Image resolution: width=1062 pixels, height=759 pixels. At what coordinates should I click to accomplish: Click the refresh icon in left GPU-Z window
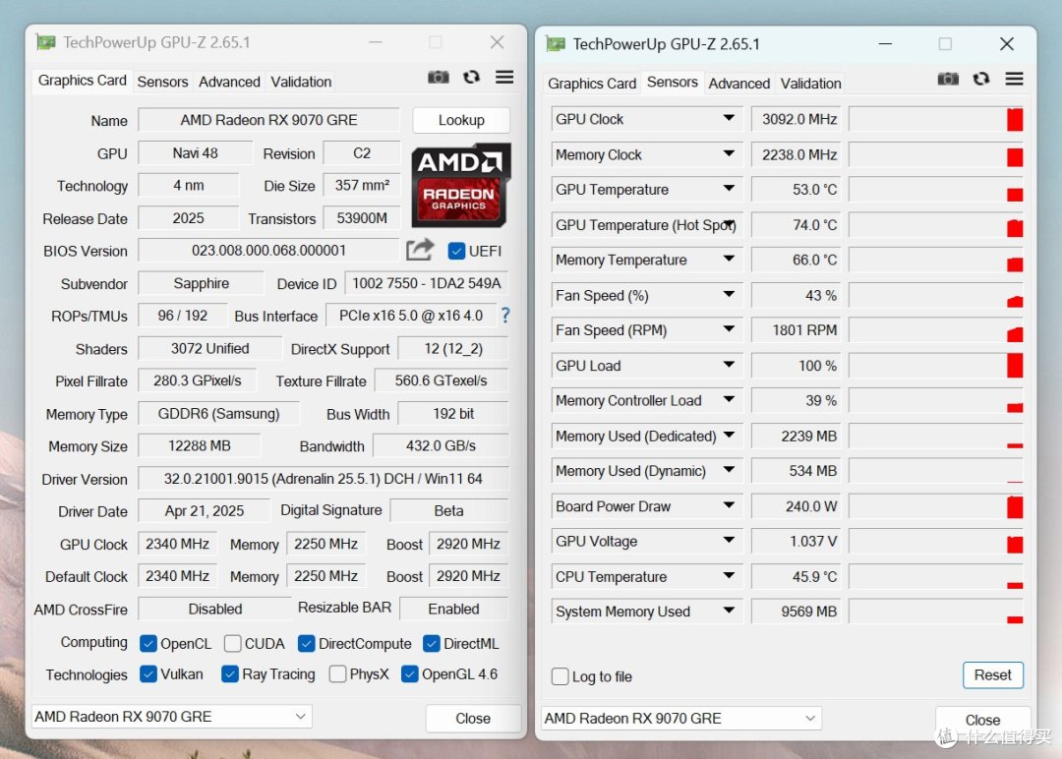point(471,78)
